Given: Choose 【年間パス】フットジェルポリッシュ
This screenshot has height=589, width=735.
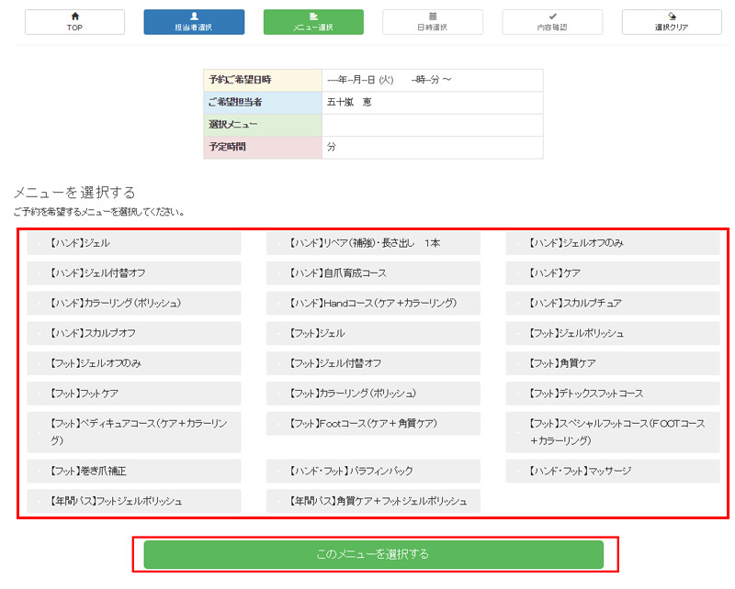Looking at the screenshot, I should 134,502.
